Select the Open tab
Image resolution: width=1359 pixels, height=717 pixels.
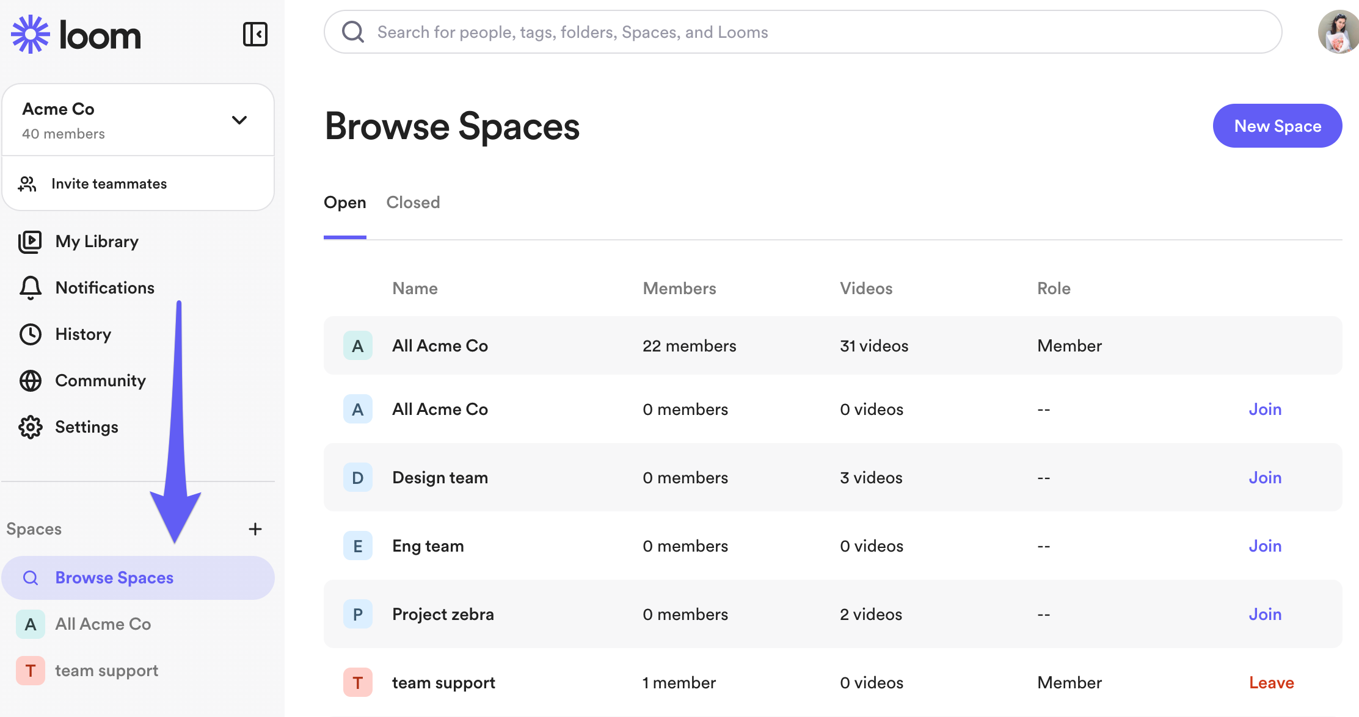(344, 203)
